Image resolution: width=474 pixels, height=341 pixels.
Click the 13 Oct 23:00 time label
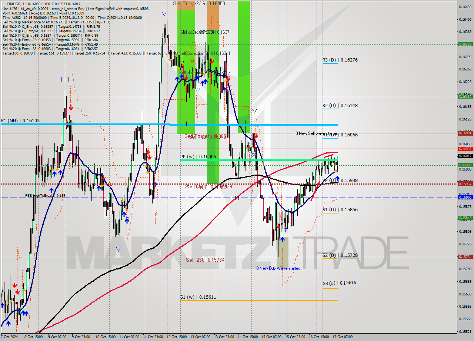[224, 337]
